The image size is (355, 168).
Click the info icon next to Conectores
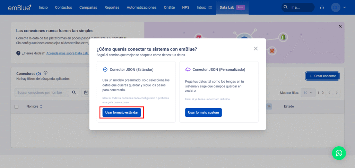pos(45,73)
